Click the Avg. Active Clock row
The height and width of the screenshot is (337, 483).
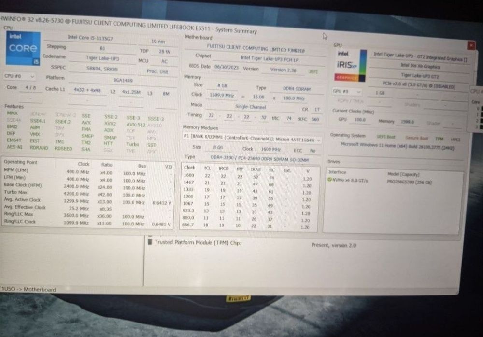click(x=88, y=201)
